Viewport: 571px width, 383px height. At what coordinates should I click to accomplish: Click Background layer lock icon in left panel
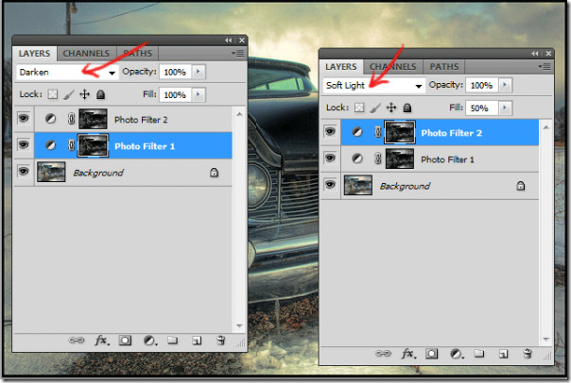coord(214,173)
